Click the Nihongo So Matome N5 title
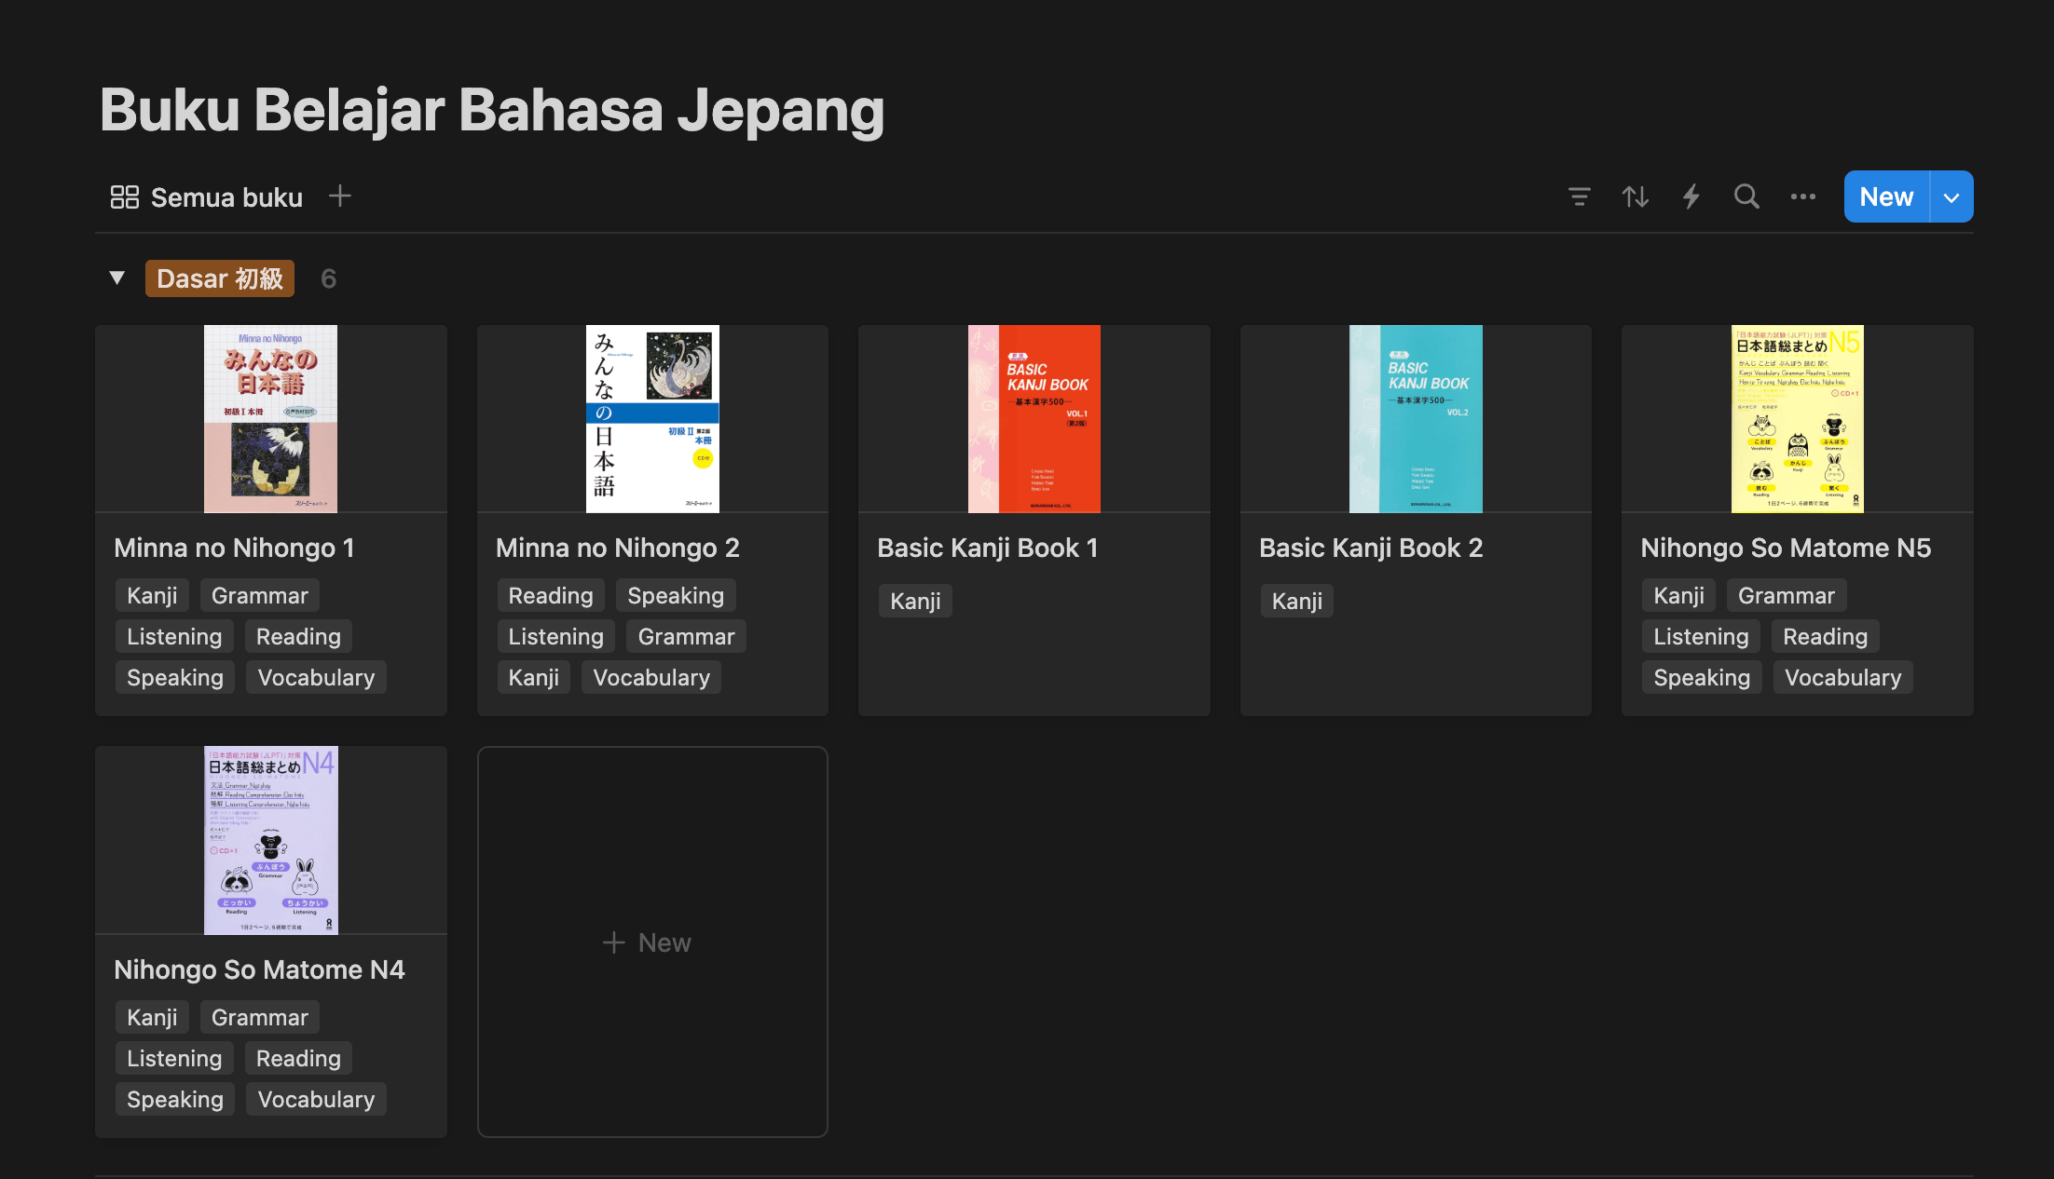The image size is (2054, 1179). 1786,548
